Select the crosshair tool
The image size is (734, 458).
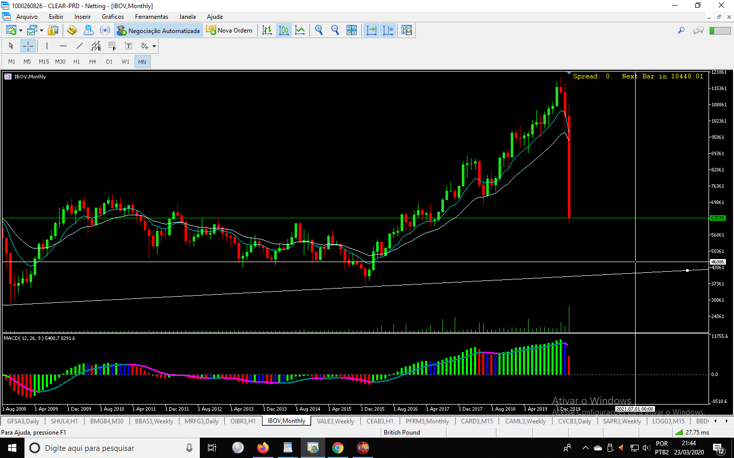(x=28, y=46)
